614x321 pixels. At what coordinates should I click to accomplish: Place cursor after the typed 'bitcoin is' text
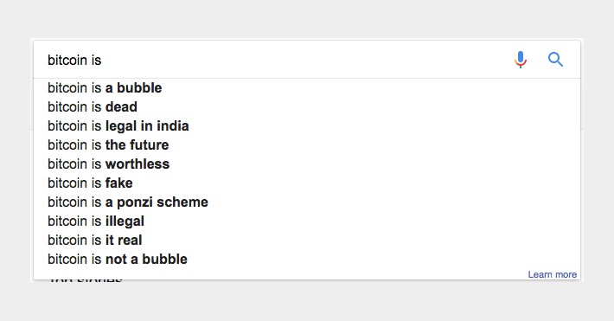(x=102, y=60)
